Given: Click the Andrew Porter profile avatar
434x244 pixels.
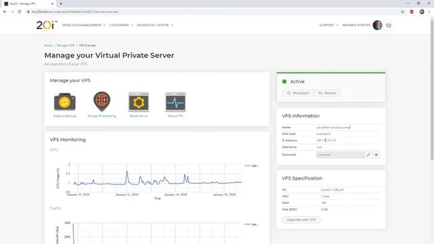Looking at the screenshot, I should click(x=378, y=25).
